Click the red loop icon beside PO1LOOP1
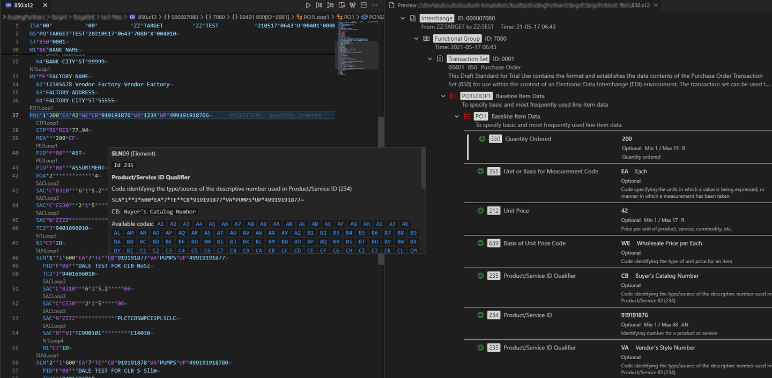The image size is (772, 378). tap(454, 95)
